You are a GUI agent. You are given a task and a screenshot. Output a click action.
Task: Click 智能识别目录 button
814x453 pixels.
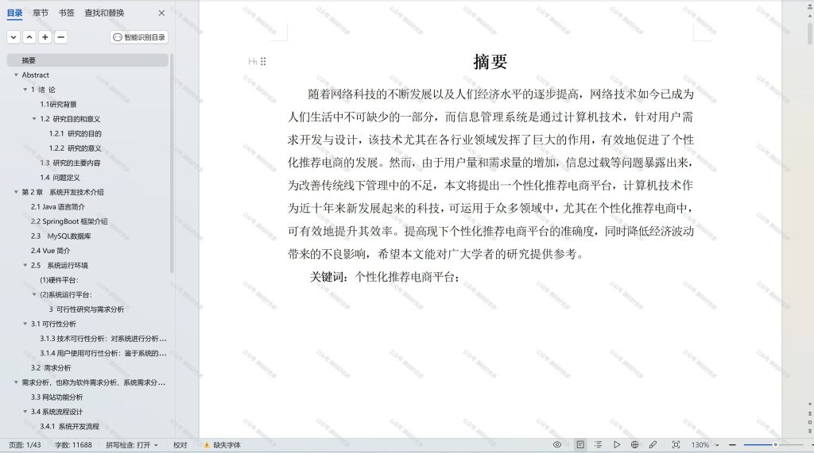pos(139,37)
